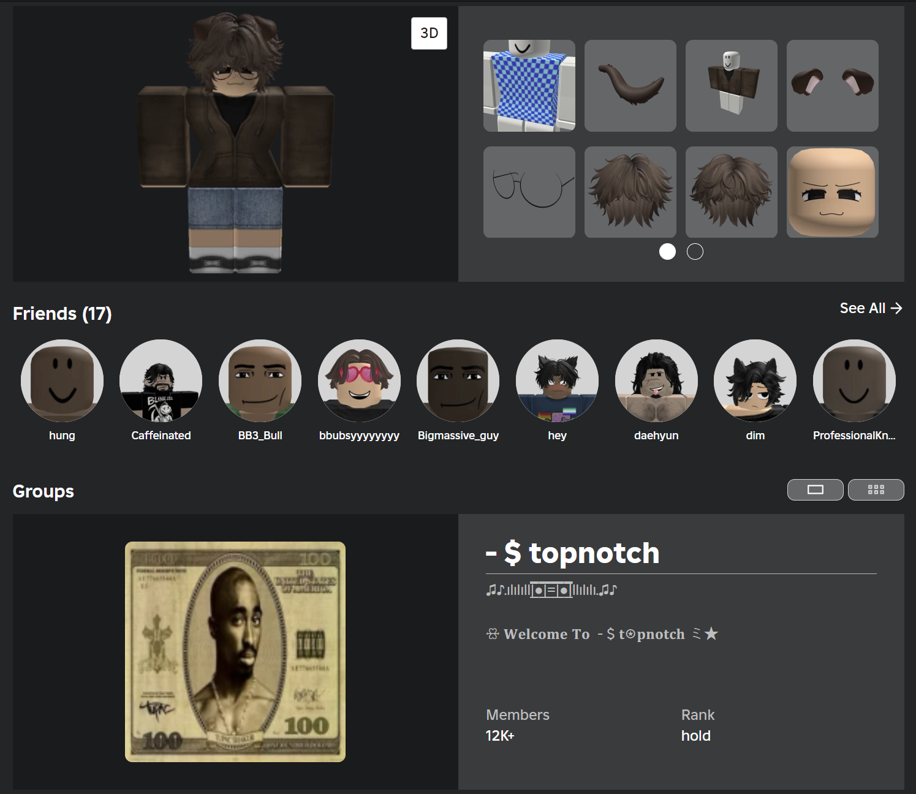Click the topnotch group banknote image
This screenshot has height=794, width=916.
(x=235, y=651)
